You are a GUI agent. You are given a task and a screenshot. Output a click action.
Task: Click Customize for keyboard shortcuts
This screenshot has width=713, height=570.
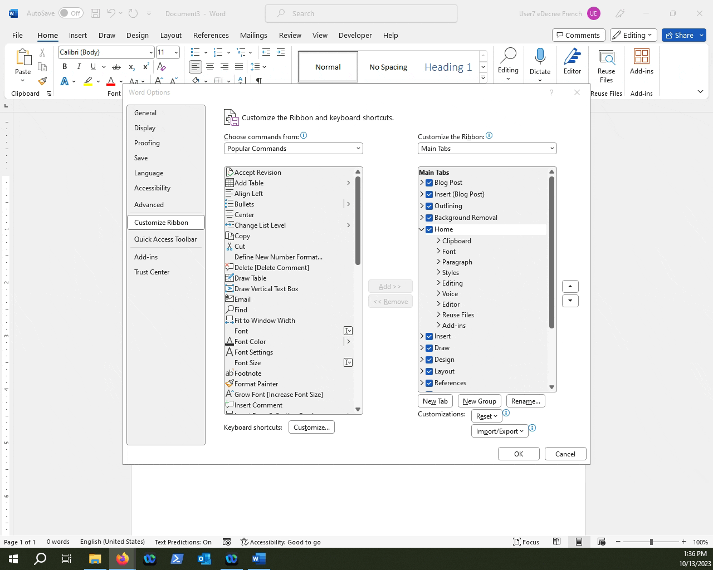coord(311,427)
